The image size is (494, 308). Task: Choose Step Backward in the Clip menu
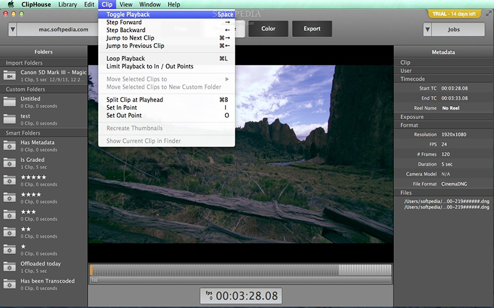point(167,30)
